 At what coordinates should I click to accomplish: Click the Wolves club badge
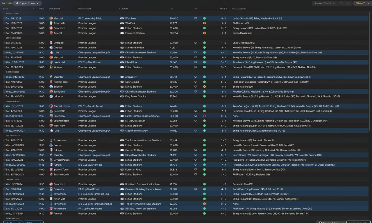pos(51,67)
